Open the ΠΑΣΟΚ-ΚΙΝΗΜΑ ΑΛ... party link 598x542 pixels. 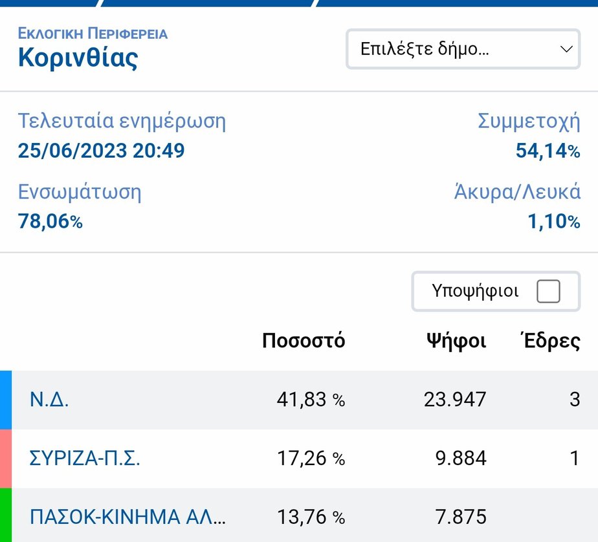128,517
